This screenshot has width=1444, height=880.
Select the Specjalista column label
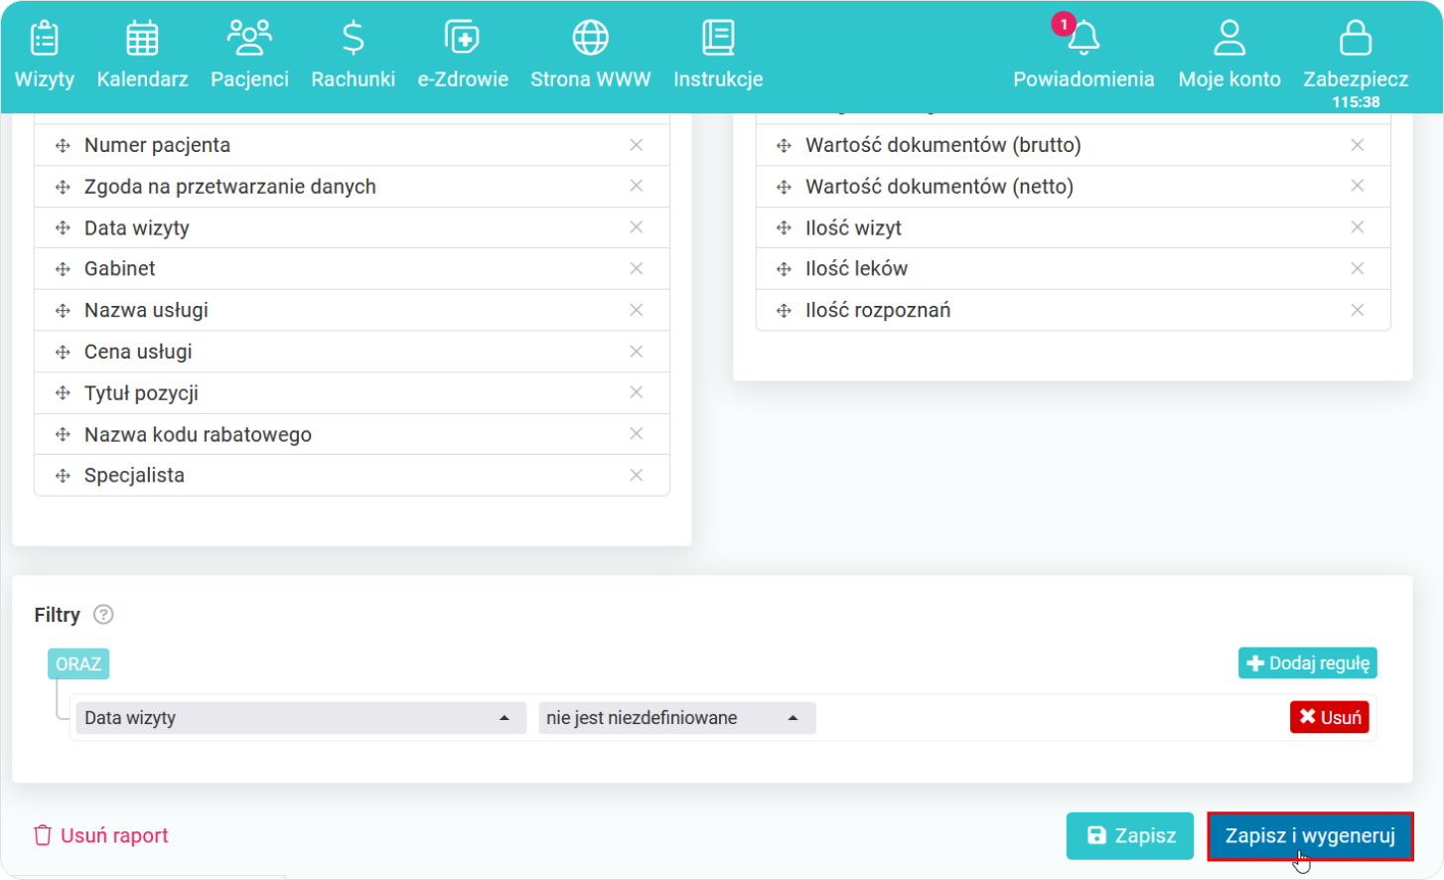coord(134,476)
